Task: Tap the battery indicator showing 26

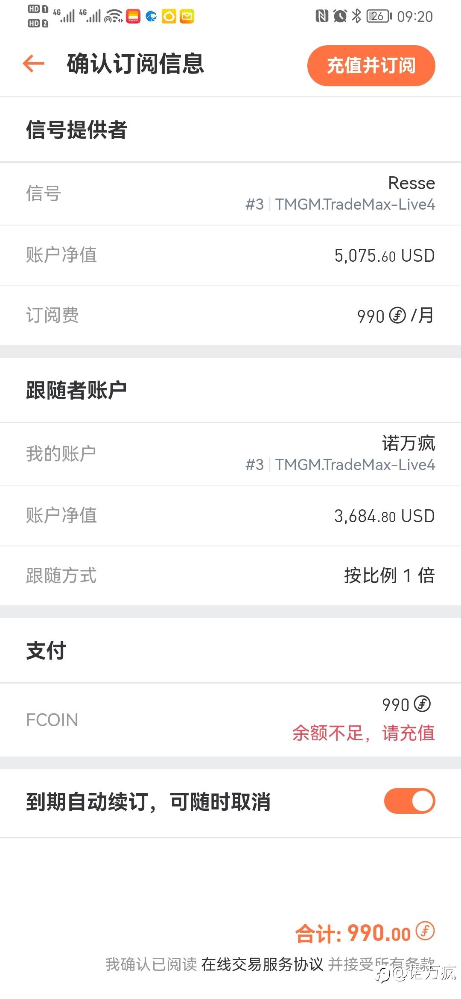Action: click(379, 16)
